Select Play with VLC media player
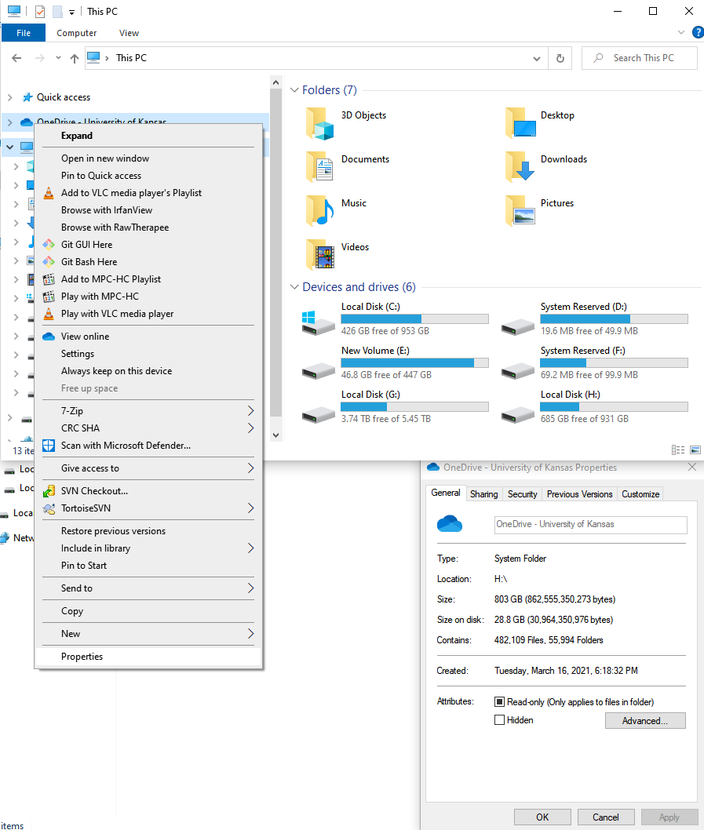The image size is (704, 830). (148, 314)
